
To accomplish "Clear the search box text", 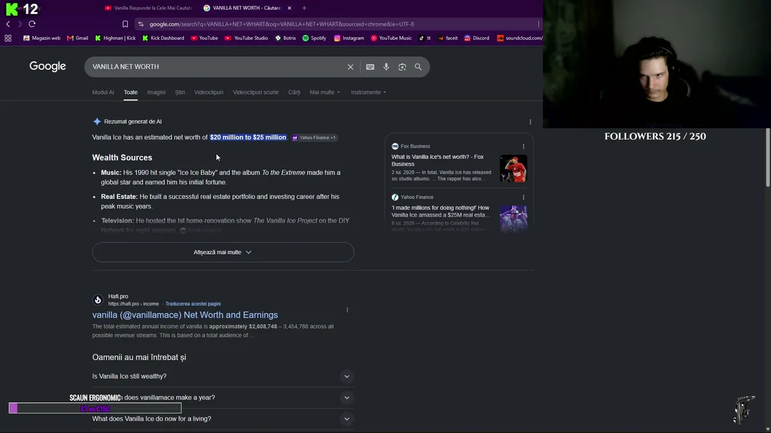I will click(351, 67).
